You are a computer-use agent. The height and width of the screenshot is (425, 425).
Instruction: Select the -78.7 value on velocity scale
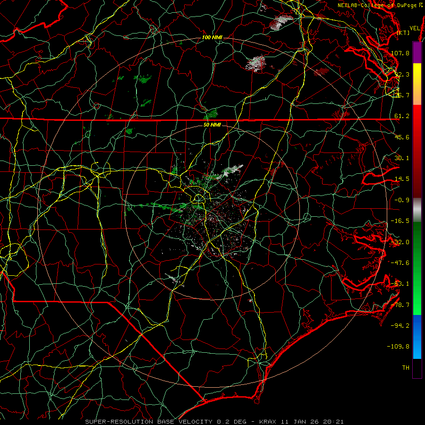pyautogui.click(x=400, y=305)
